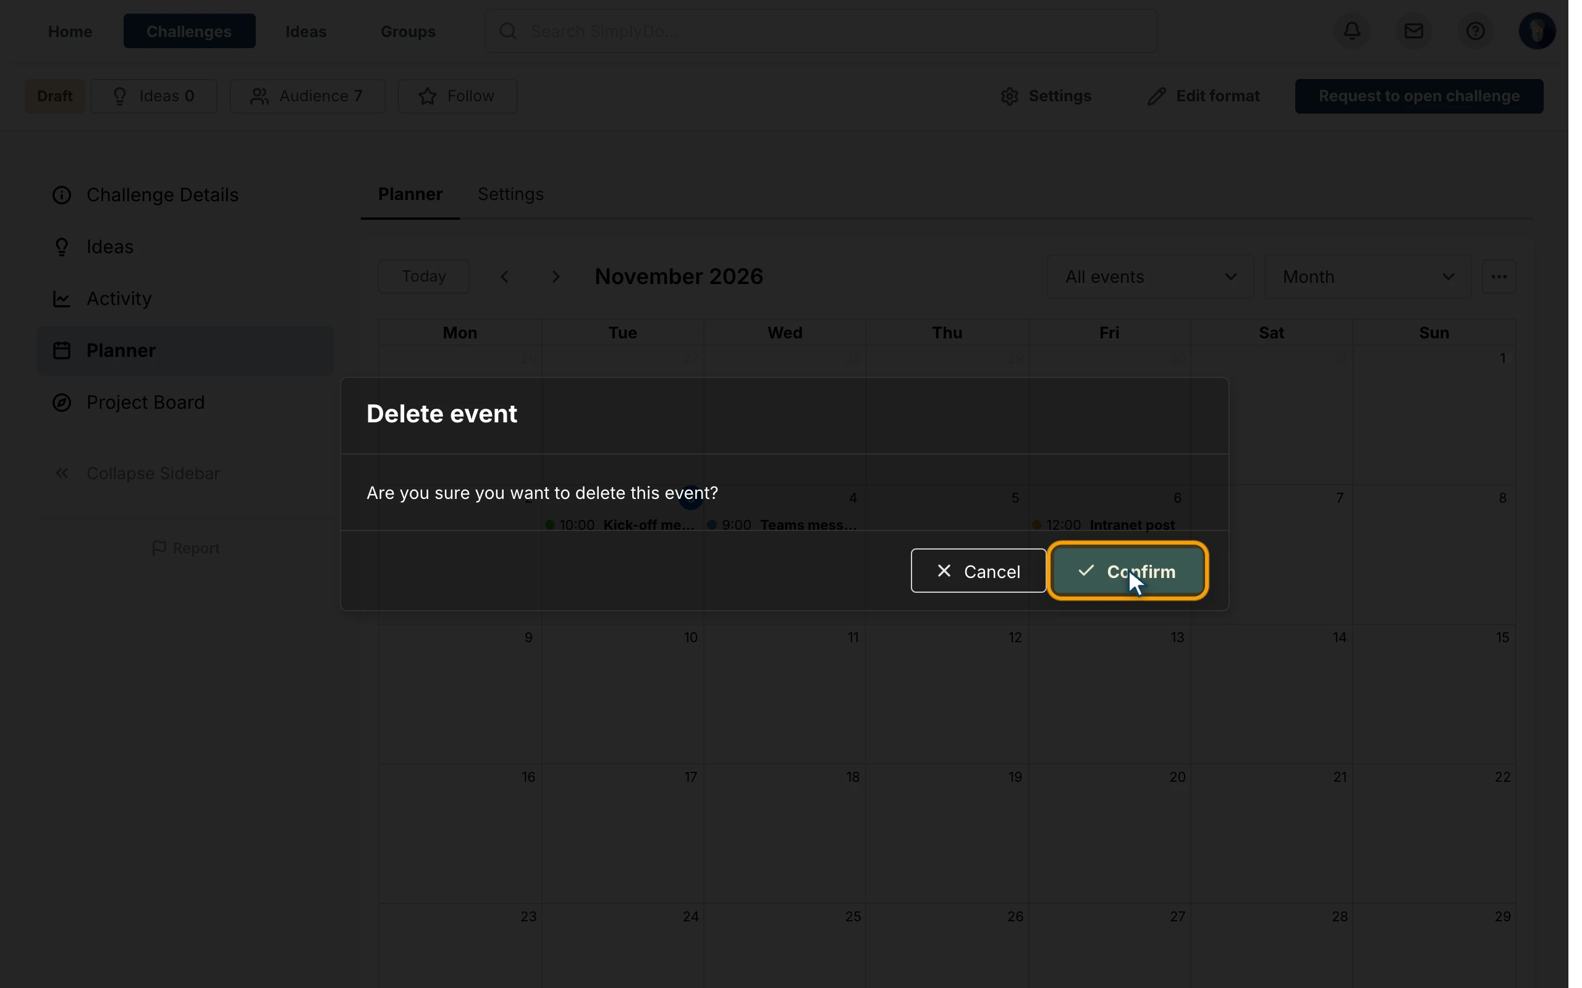1582x988 pixels.
Task: Open the Ideas nav item
Action: point(306,31)
